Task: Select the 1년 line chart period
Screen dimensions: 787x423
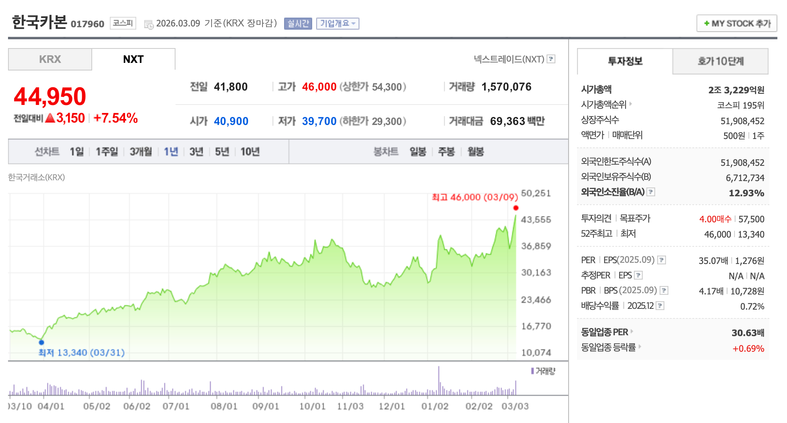Action: (171, 151)
